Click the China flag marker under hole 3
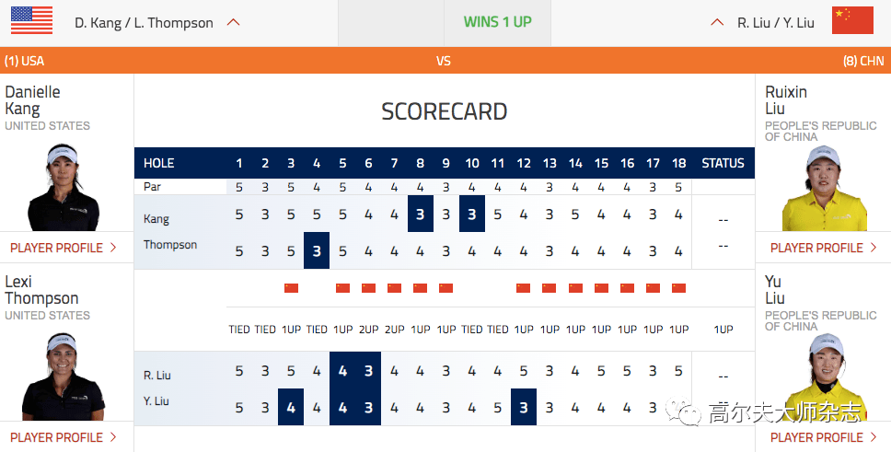Image resolution: width=891 pixels, height=452 pixels. 291,288
